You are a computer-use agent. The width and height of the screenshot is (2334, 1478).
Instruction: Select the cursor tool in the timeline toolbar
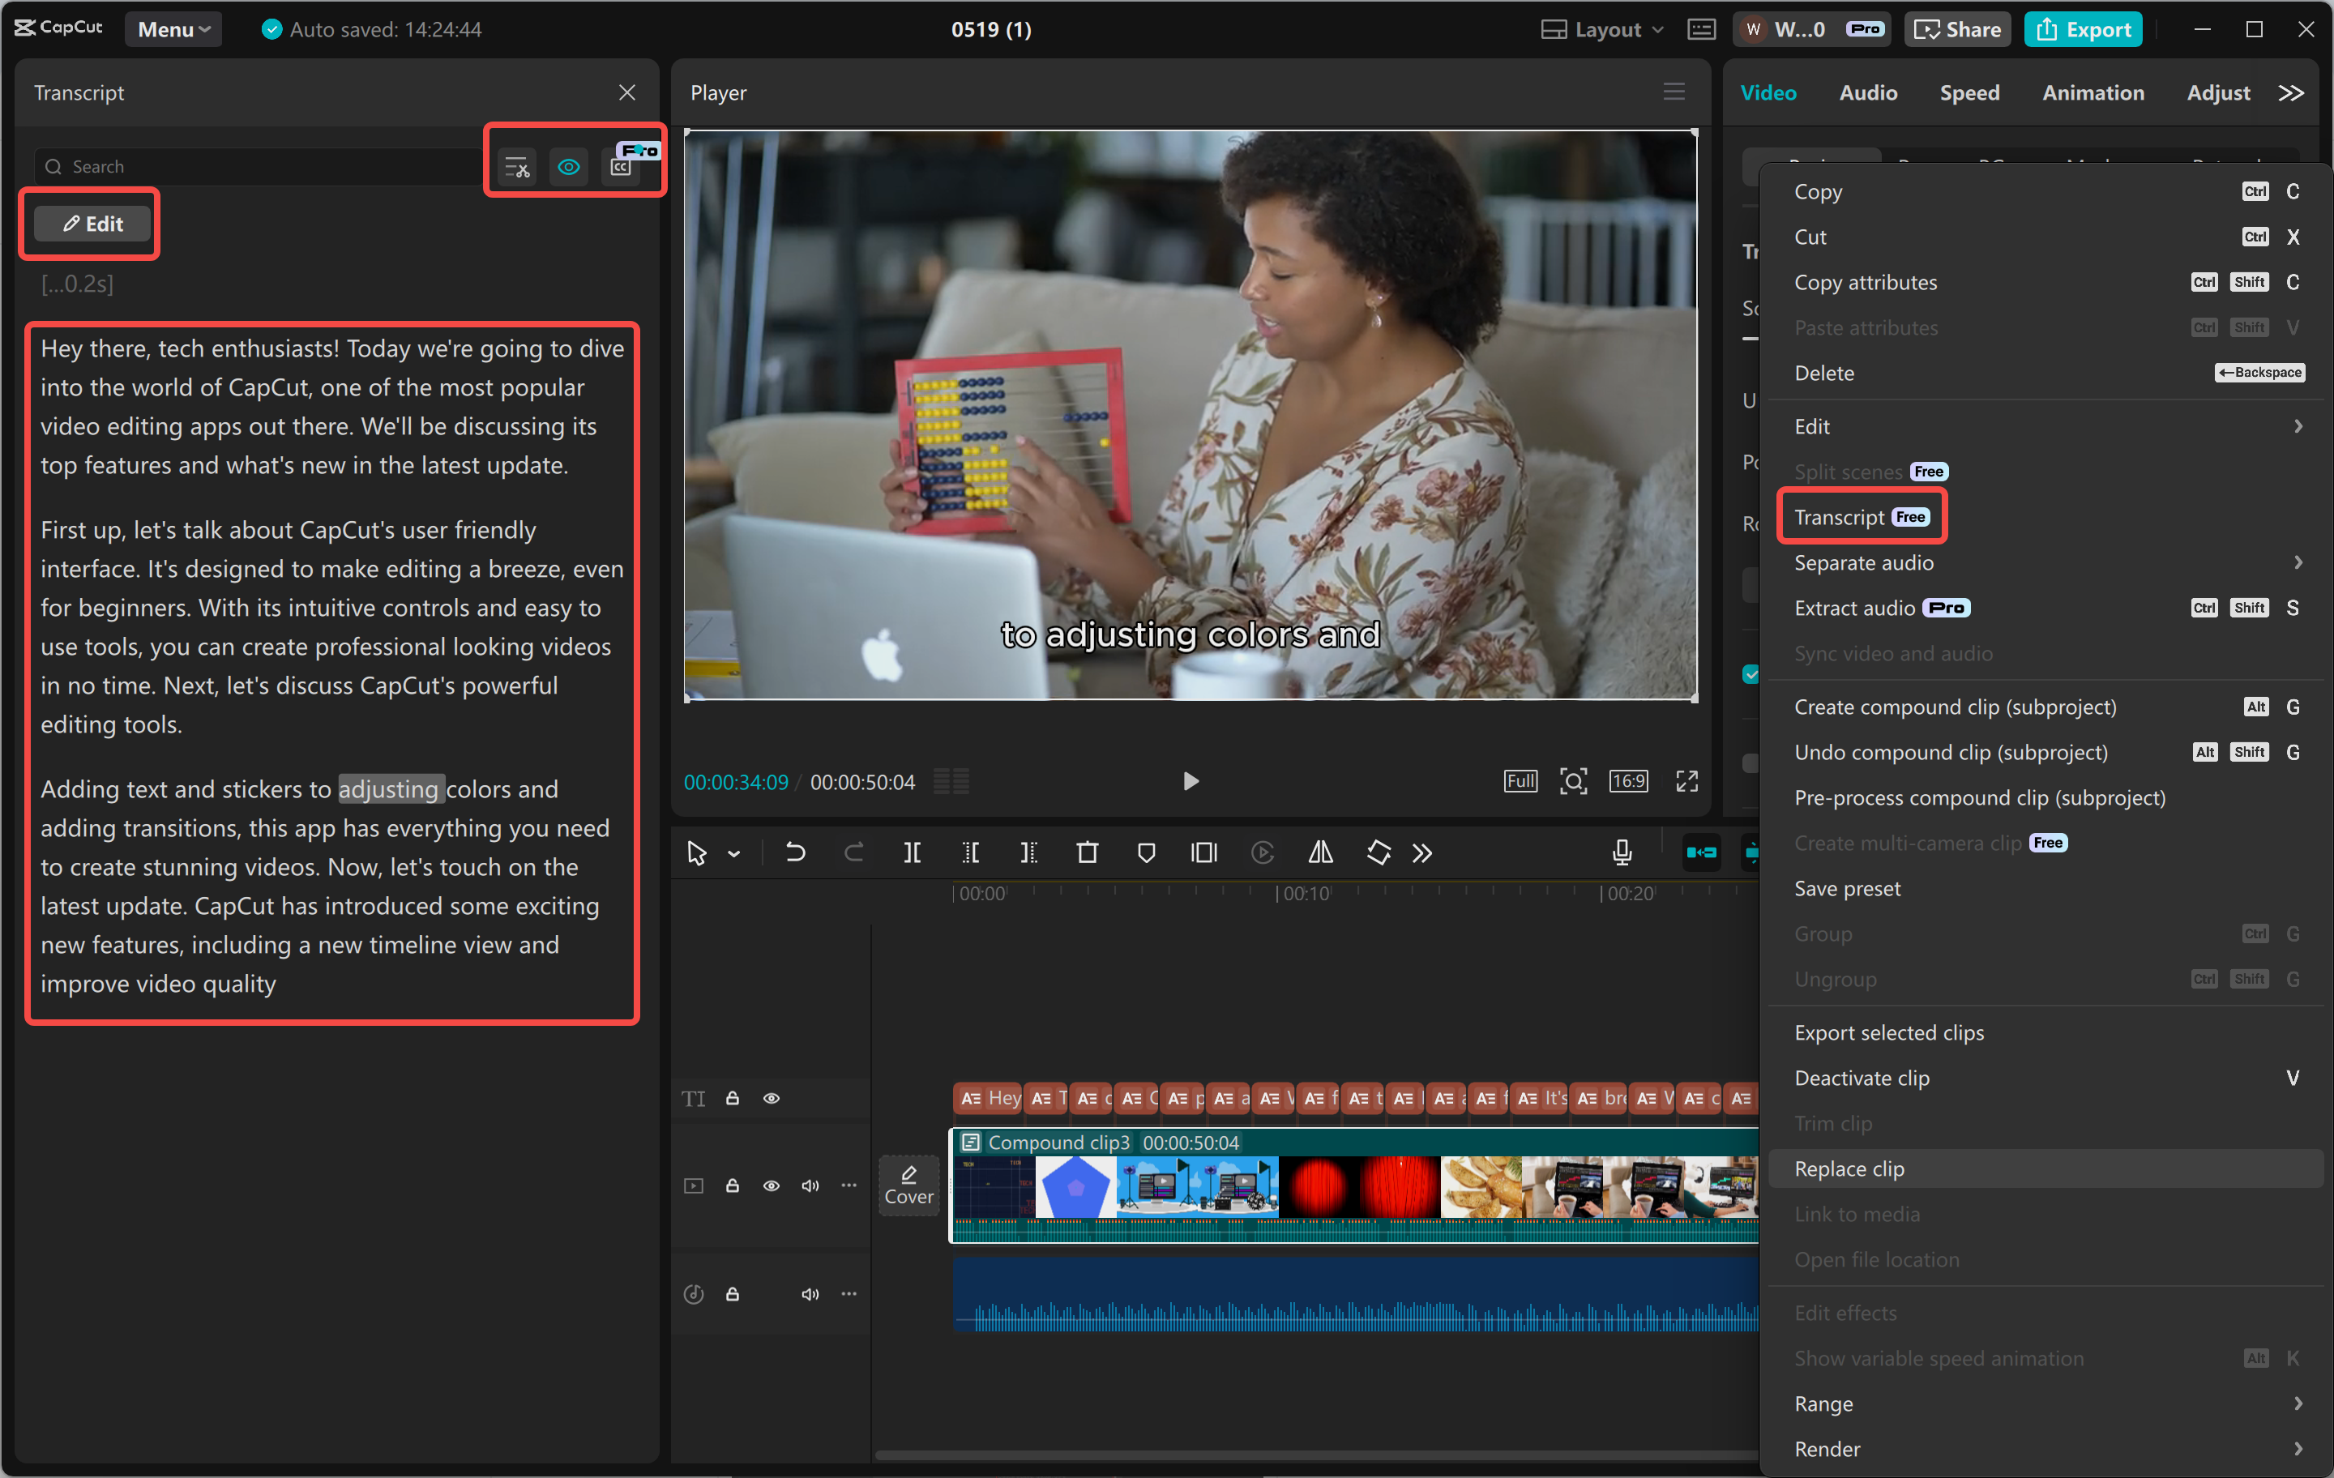pyautogui.click(x=696, y=853)
